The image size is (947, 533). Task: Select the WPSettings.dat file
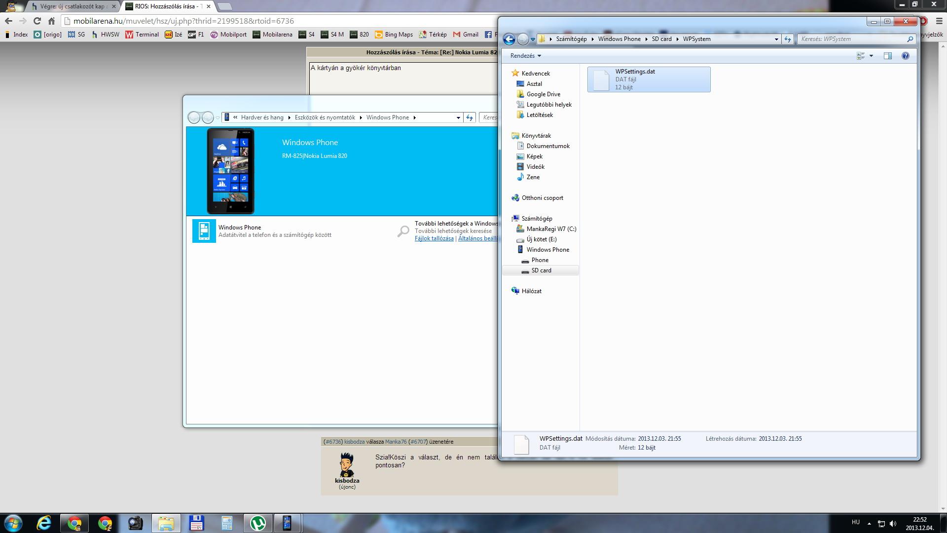pyautogui.click(x=649, y=79)
